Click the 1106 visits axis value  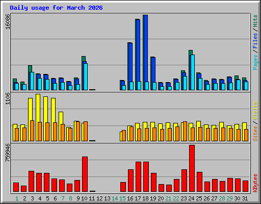[x=8, y=98]
